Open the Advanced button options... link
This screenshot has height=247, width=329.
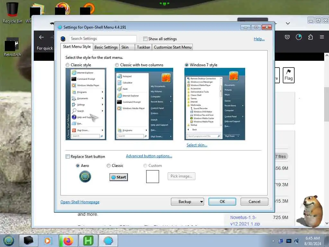[149, 156]
